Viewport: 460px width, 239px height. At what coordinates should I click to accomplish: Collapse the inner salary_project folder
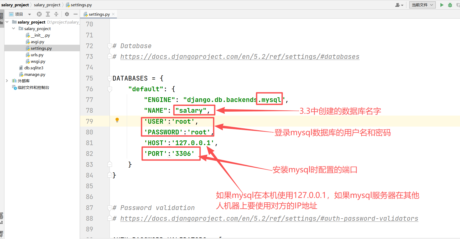tap(14, 29)
